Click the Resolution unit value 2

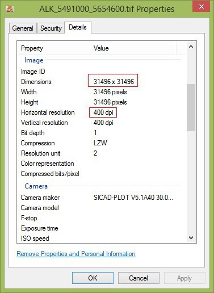pos(95,153)
